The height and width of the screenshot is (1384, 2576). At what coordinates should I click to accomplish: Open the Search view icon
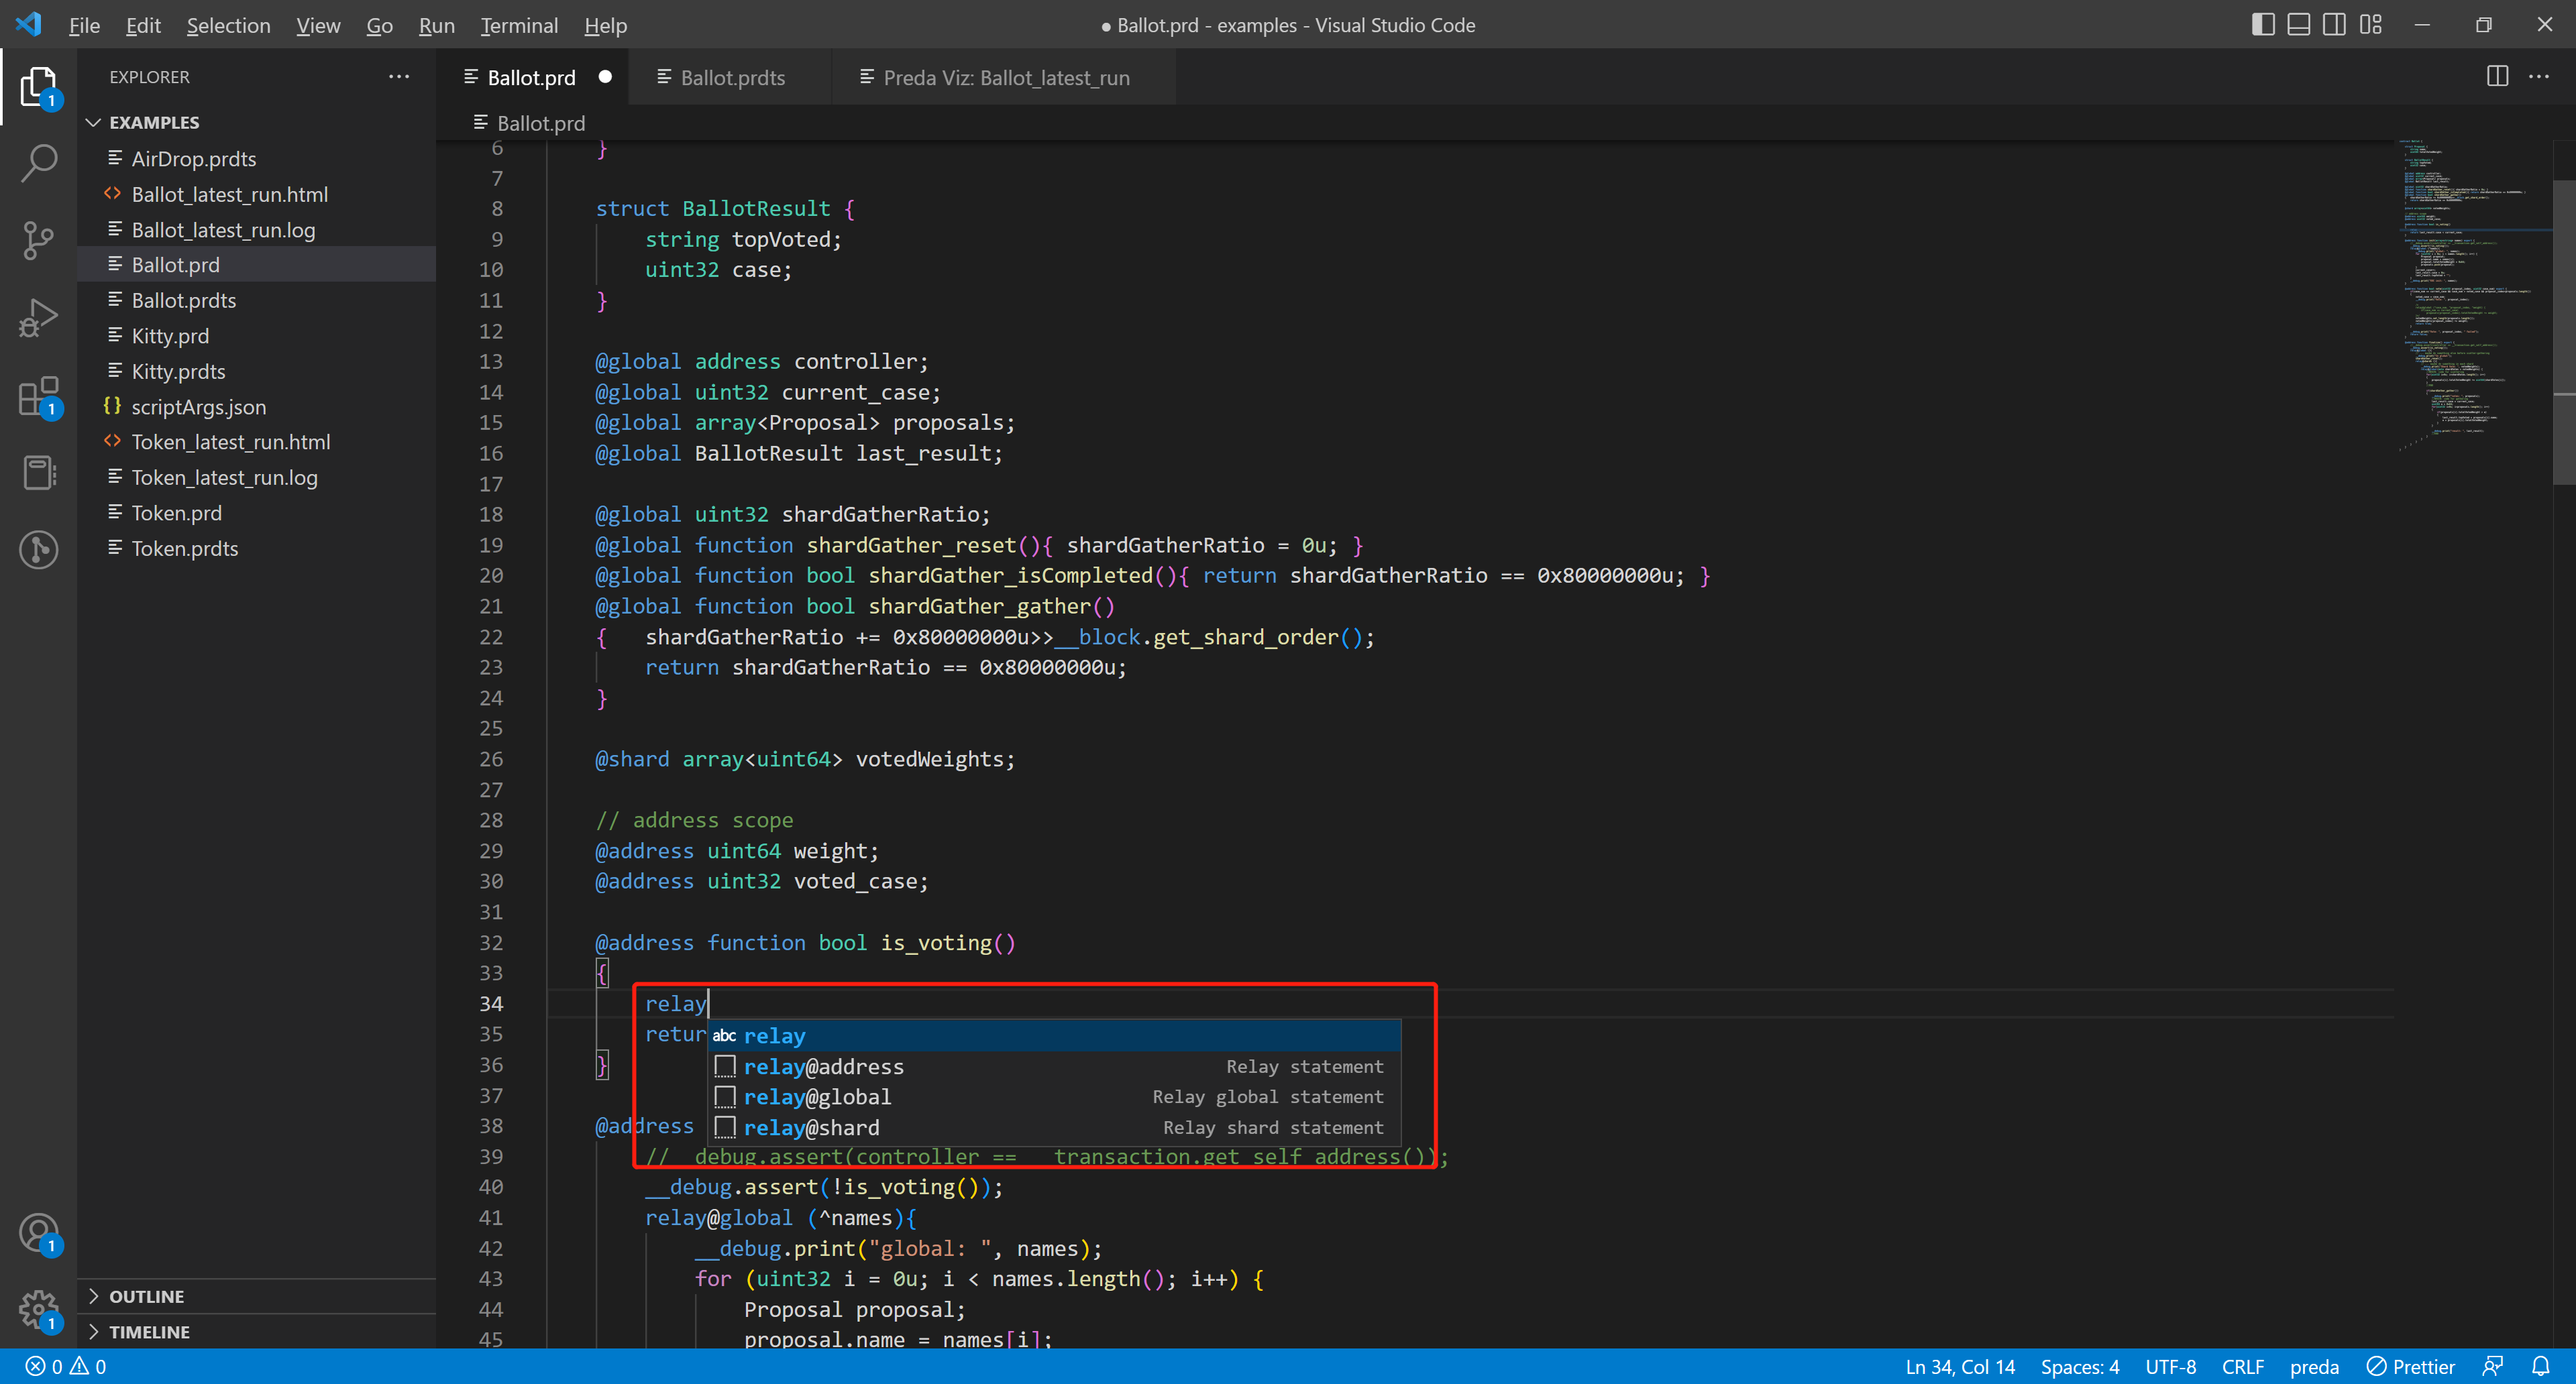pyautogui.click(x=38, y=163)
